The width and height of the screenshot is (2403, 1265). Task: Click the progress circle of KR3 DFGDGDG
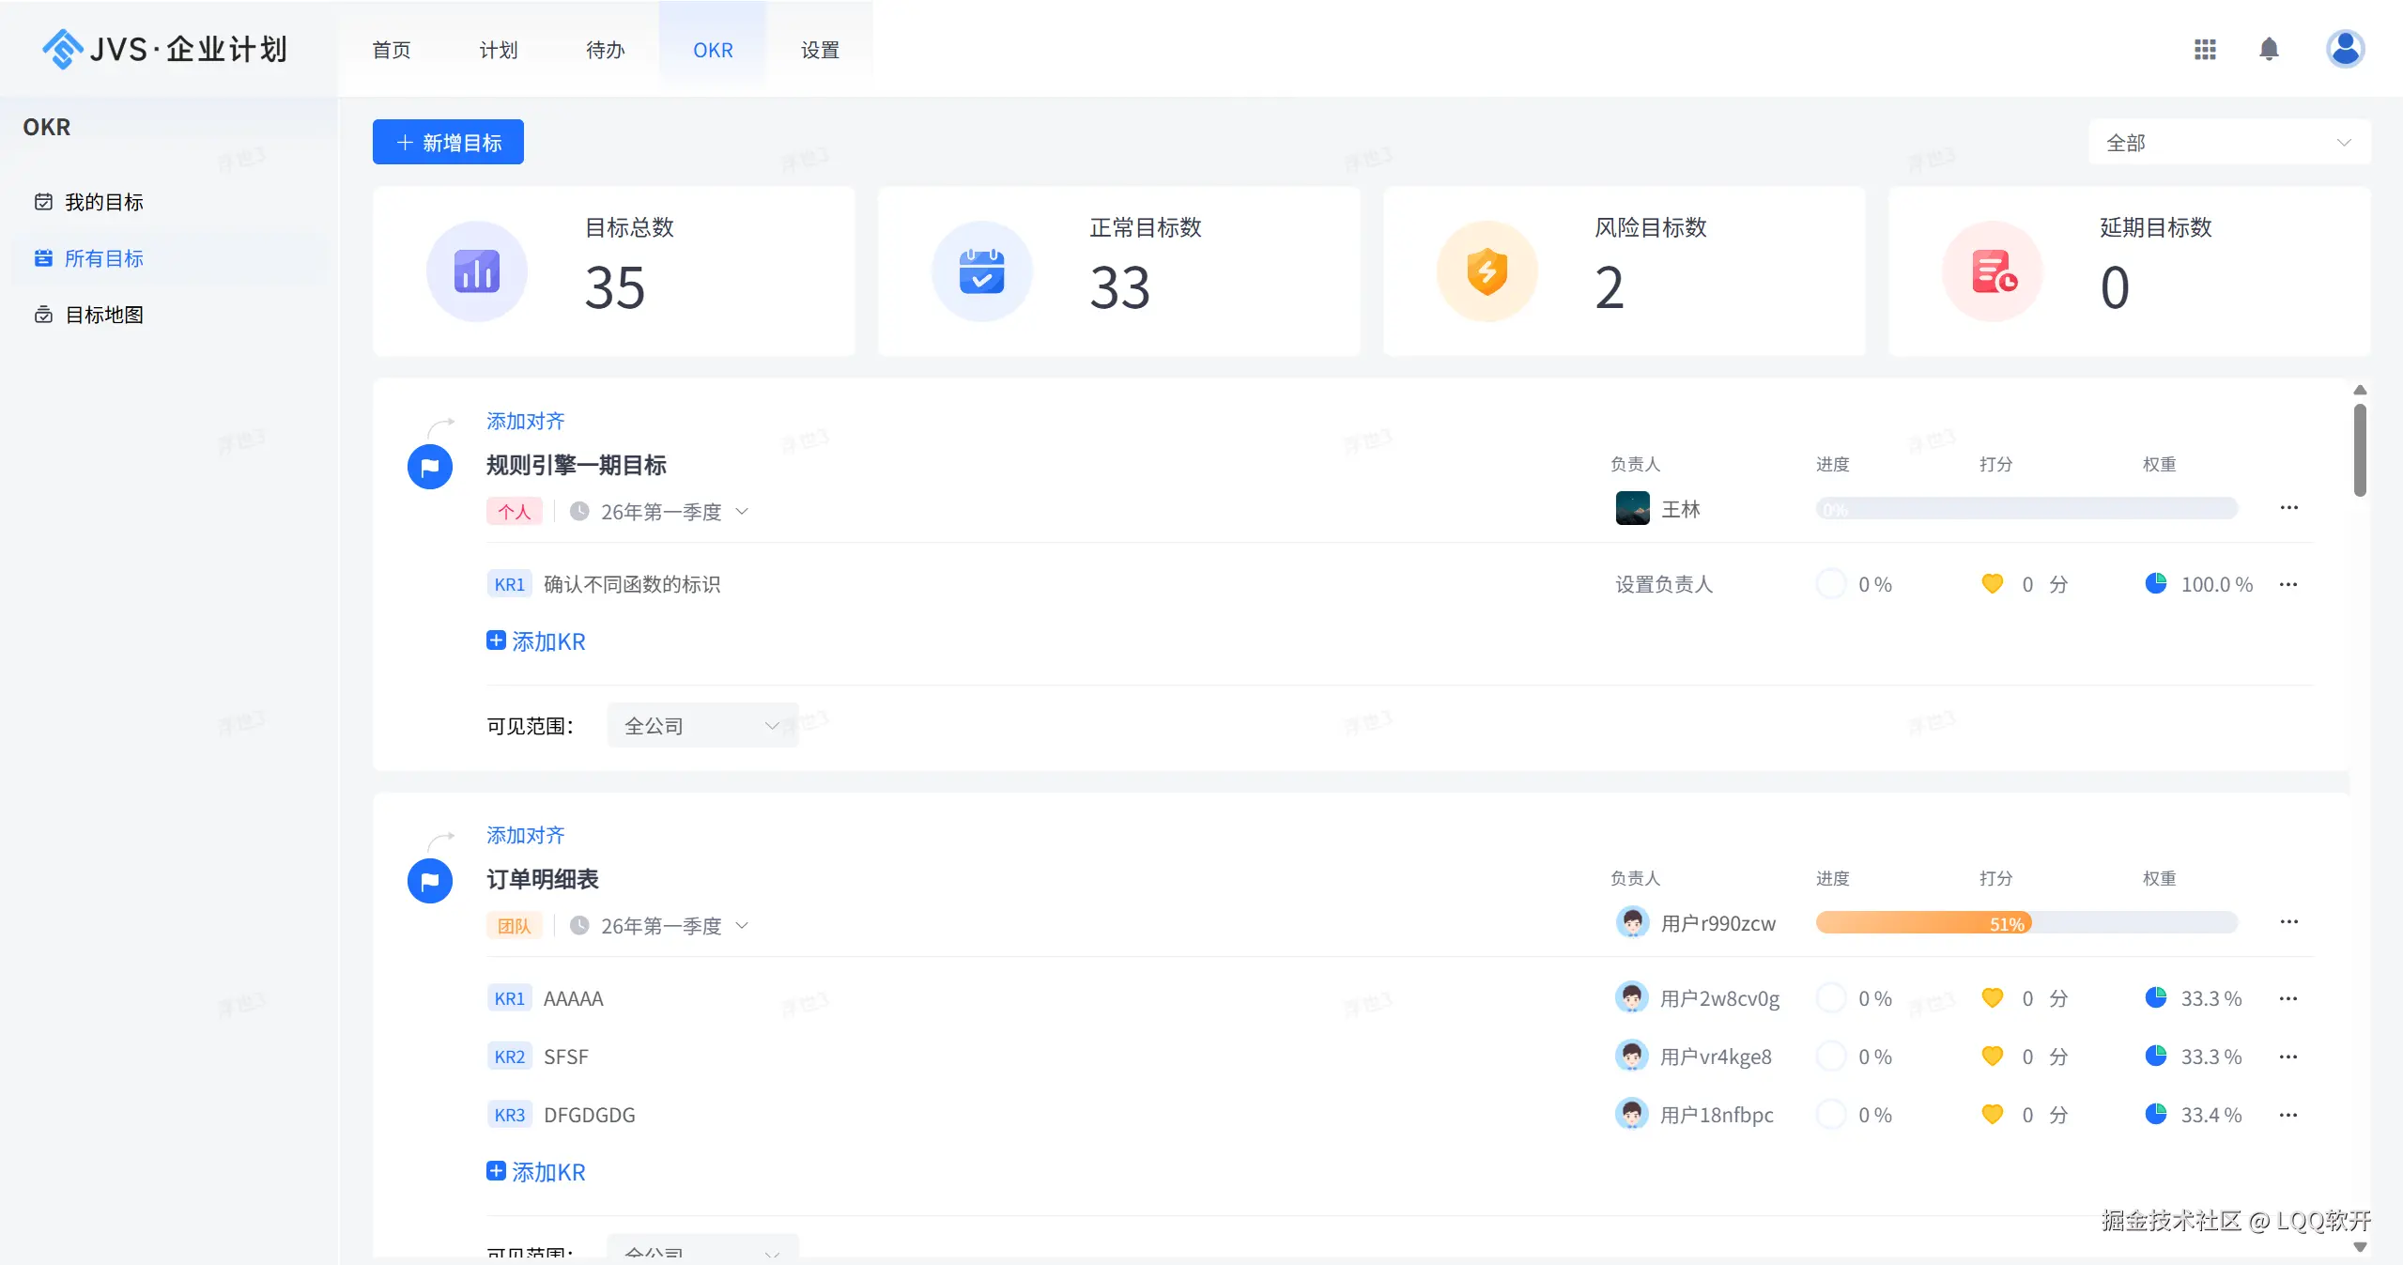(1831, 1115)
